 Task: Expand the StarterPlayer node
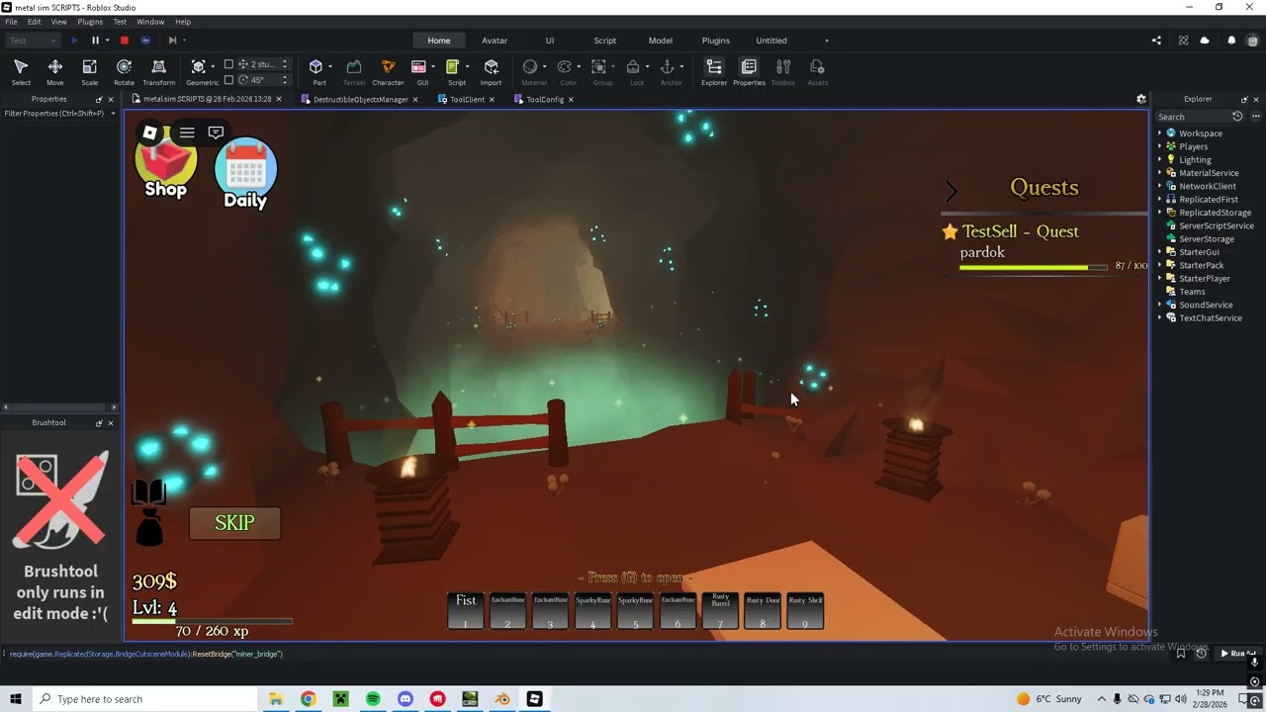pos(1160,279)
